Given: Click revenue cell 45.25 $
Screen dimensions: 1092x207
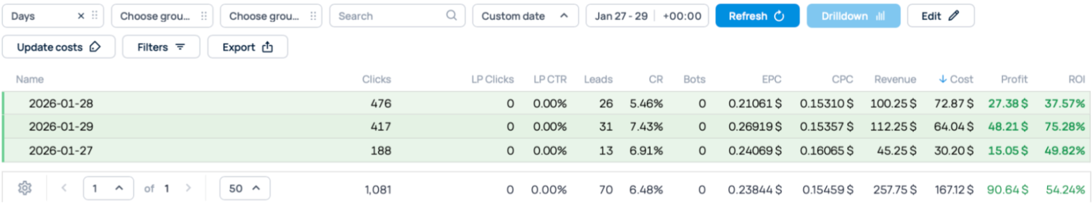Looking at the screenshot, I should (x=896, y=150).
